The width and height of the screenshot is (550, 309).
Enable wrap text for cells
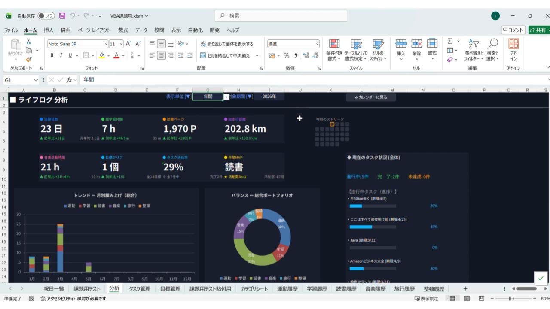[227, 44]
